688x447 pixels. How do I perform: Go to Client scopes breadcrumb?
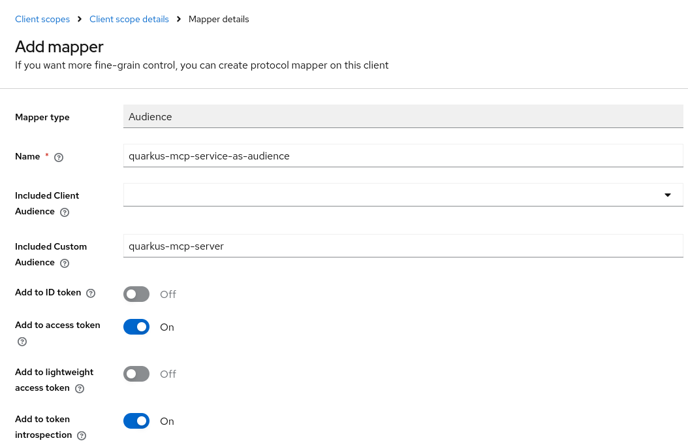click(42, 19)
